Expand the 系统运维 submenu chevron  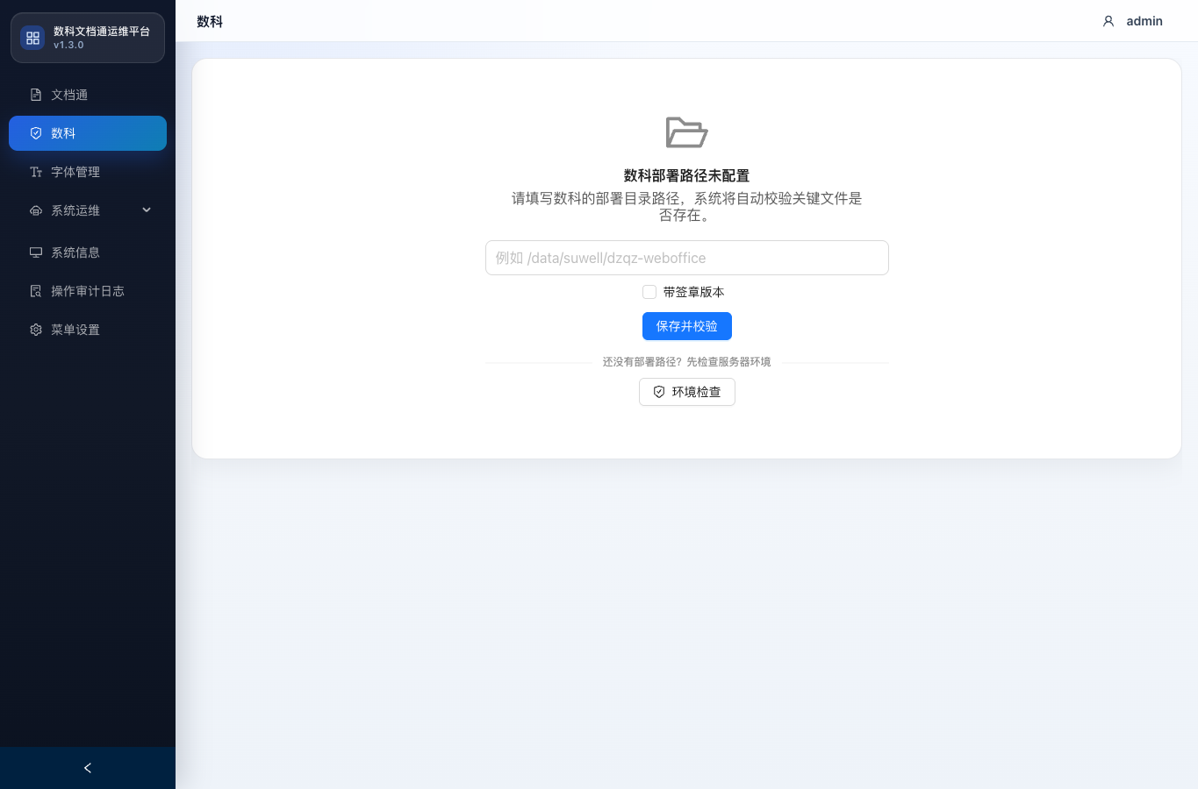147,210
